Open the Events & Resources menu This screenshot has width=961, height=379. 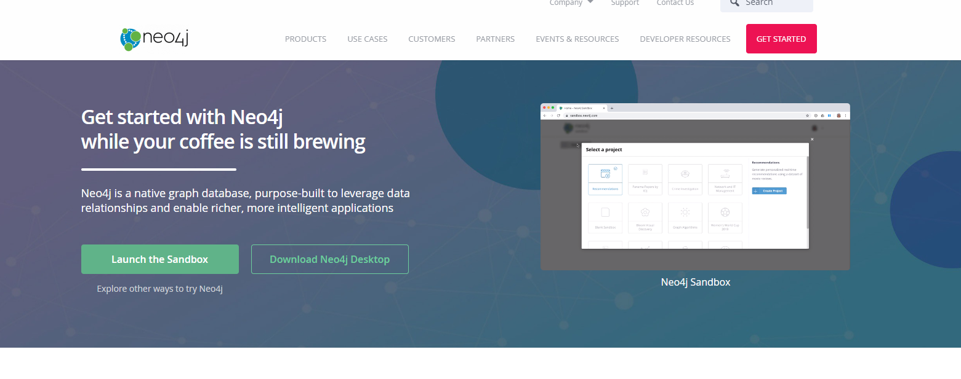point(577,39)
